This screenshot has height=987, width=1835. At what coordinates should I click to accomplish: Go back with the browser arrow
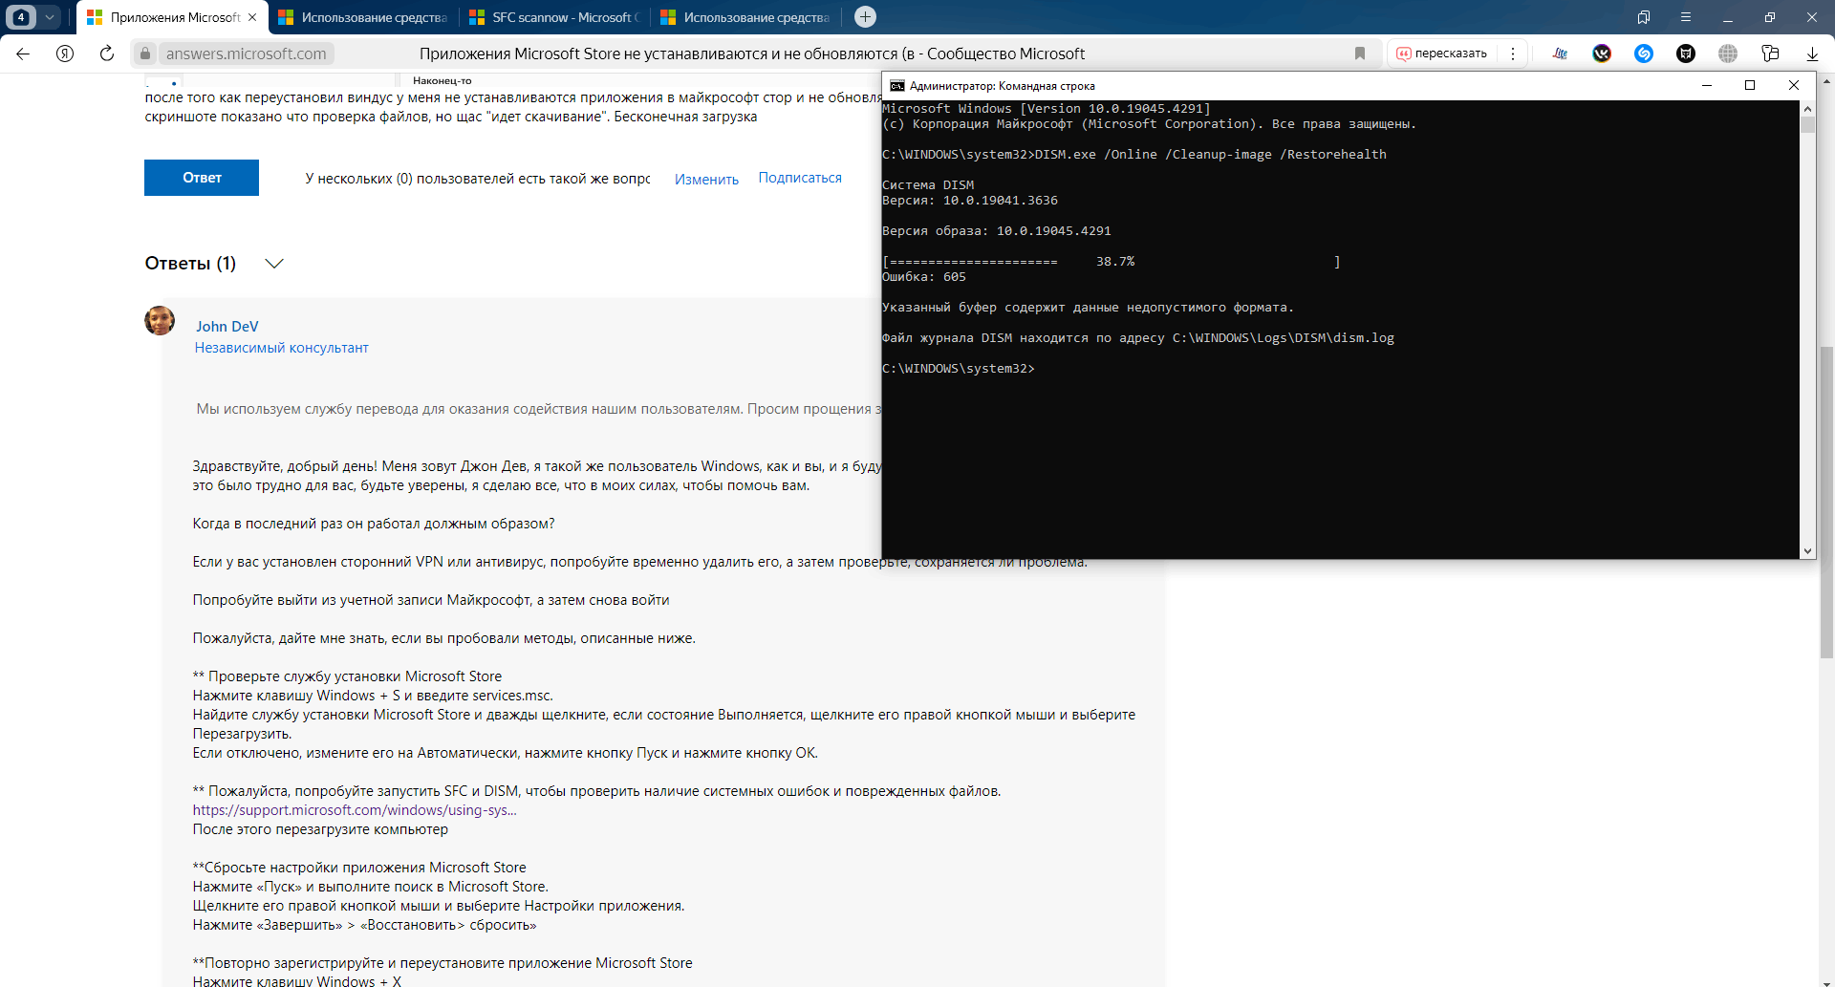point(23,54)
